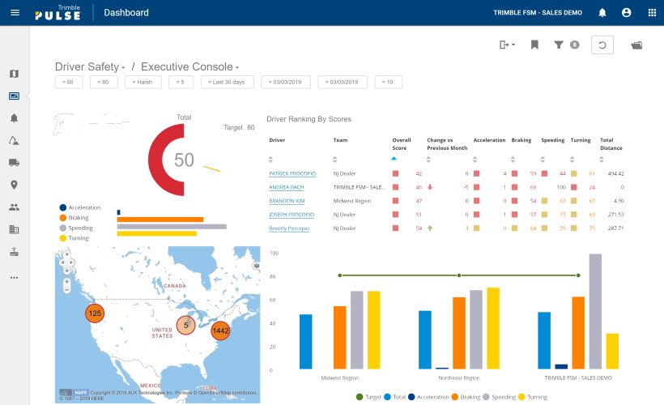Screen dimensions: 664x405
Task: Click the map pan control
Action: (67, 262)
